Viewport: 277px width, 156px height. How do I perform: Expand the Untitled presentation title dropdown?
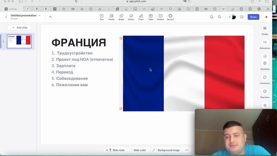pos(39,16)
